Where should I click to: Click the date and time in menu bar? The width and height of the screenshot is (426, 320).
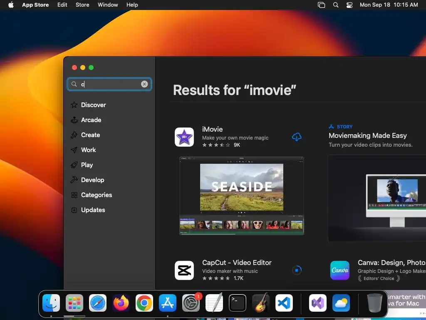pos(389,5)
